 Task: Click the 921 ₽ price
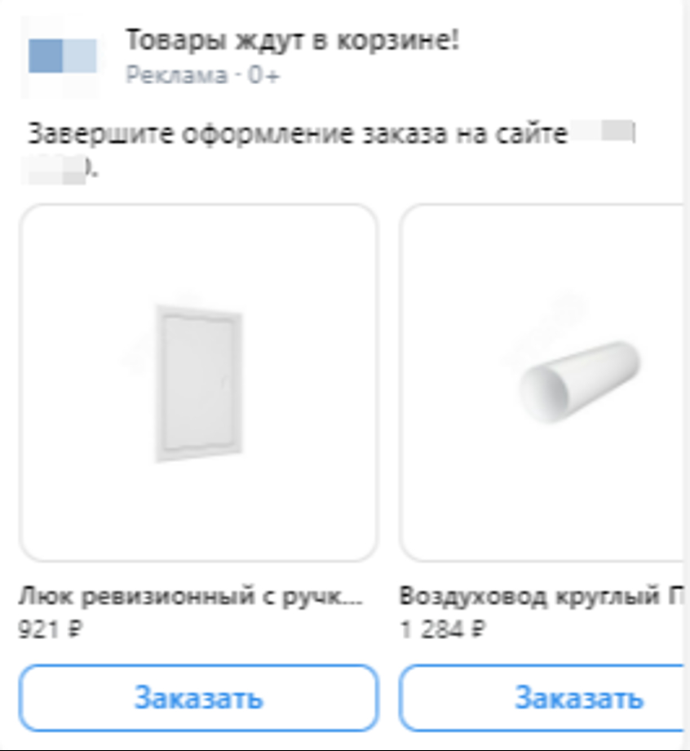point(51,629)
